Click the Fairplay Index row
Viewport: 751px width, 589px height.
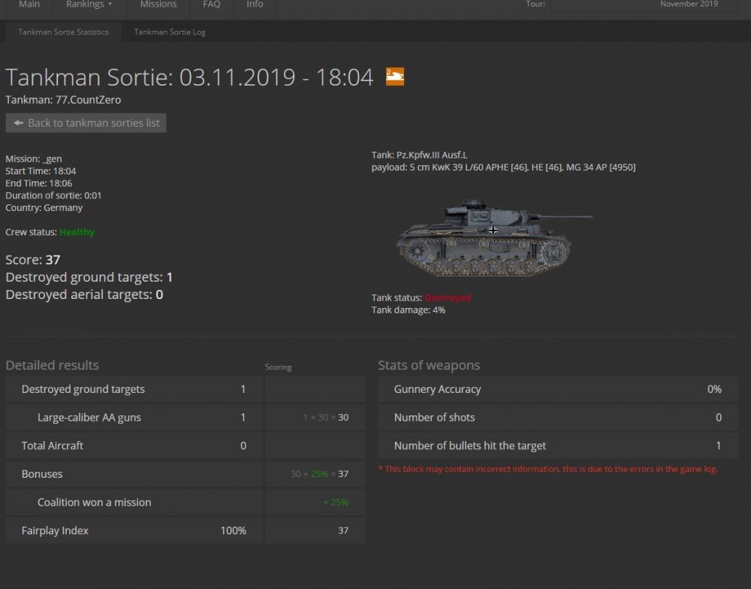point(134,530)
